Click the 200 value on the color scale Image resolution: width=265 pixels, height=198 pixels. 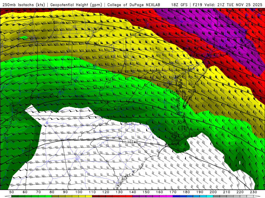click(213, 192)
